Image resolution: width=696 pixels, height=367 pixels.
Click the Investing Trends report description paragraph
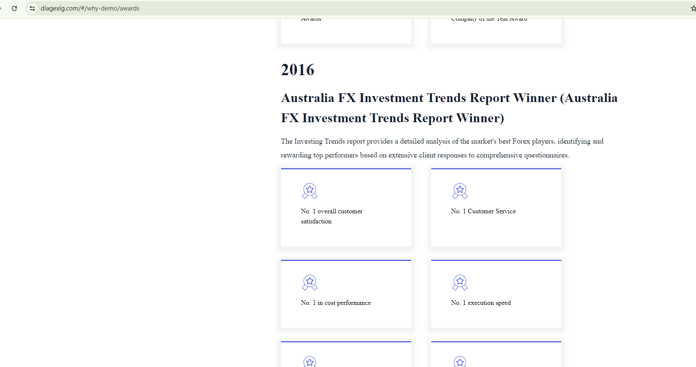tap(442, 148)
